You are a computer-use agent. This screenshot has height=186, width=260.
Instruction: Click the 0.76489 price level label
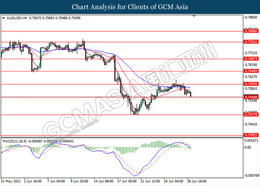point(251,71)
